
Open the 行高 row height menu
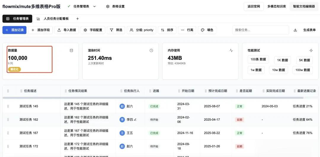click(187, 30)
